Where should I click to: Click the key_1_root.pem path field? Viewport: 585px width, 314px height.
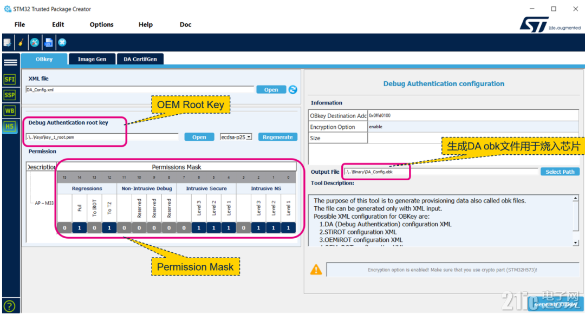pyautogui.click(x=102, y=137)
